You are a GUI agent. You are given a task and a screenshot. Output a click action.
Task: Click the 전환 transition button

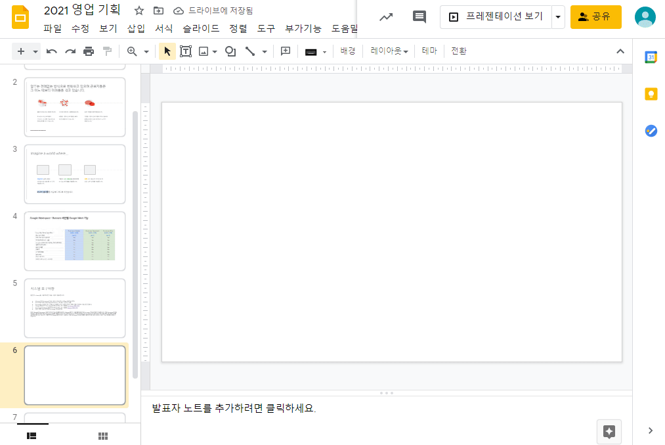tap(459, 51)
